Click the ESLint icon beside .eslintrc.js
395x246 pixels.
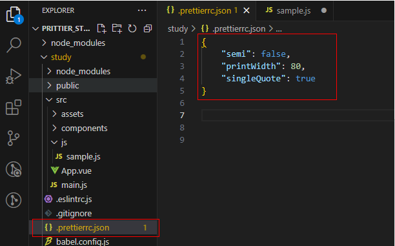[x=48, y=199]
